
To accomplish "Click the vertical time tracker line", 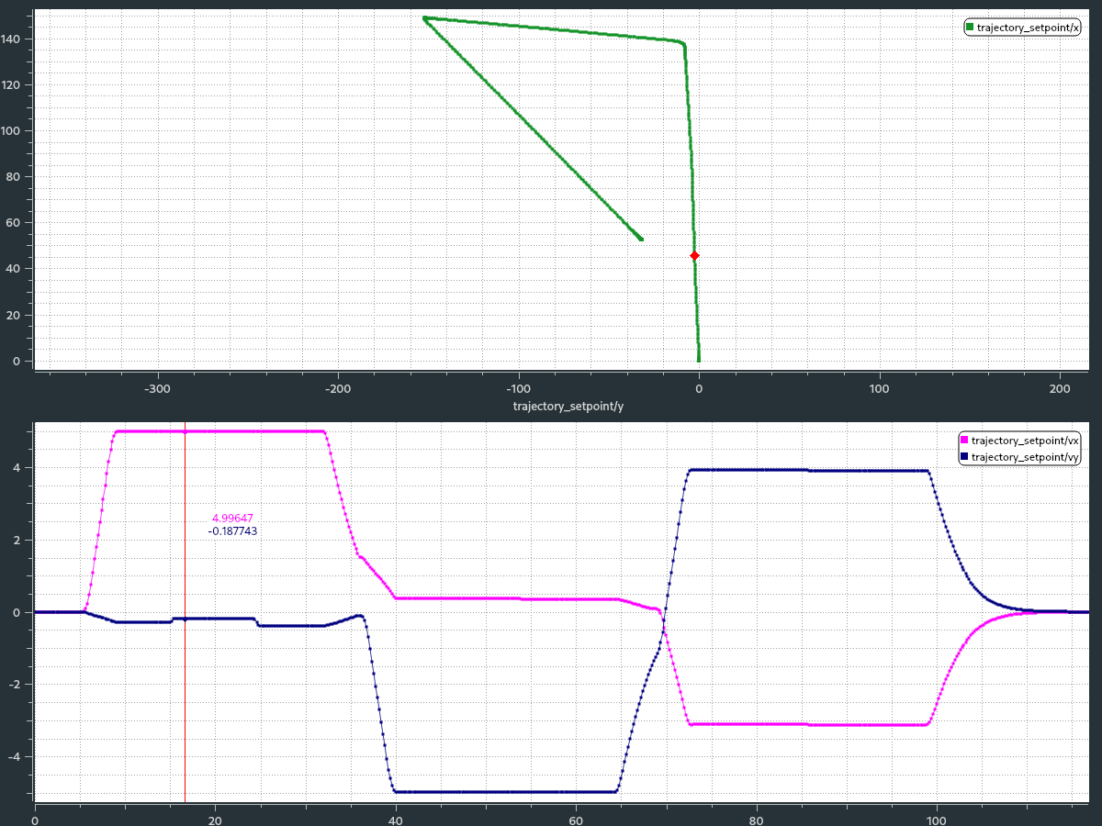I will coord(185,612).
